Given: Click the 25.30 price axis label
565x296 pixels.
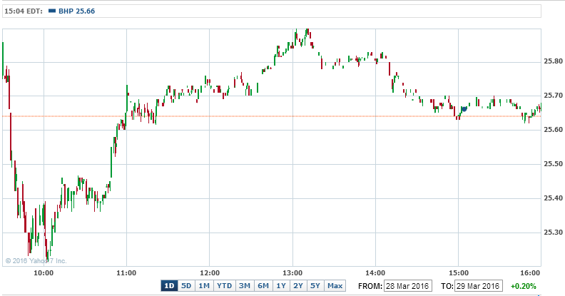Looking at the screenshot, I should pos(553,233).
